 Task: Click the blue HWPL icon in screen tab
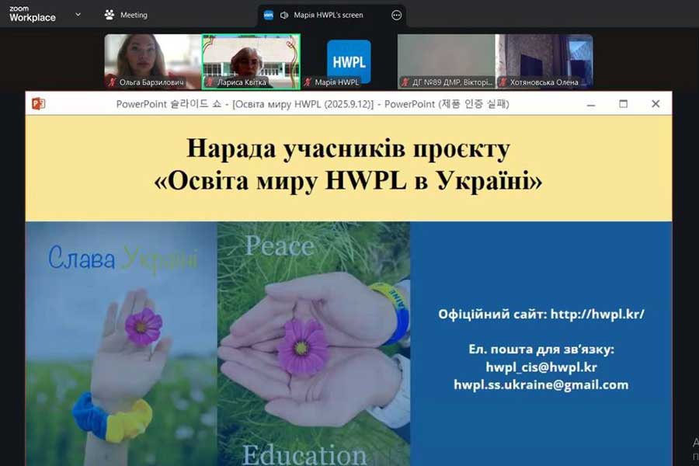pyautogui.click(x=269, y=16)
